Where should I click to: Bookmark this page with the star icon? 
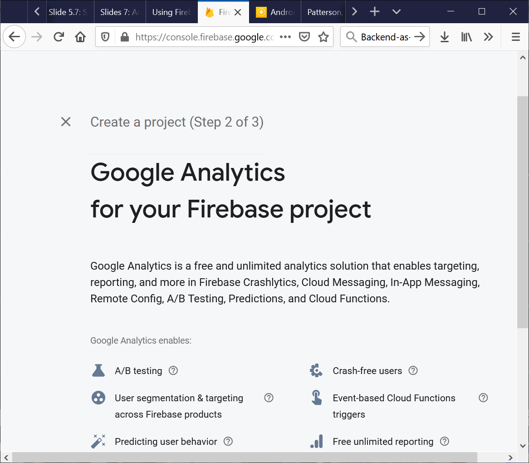pos(323,37)
